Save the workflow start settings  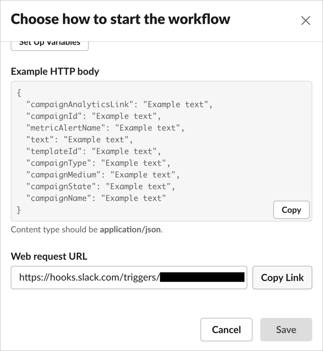pos(286,330)
